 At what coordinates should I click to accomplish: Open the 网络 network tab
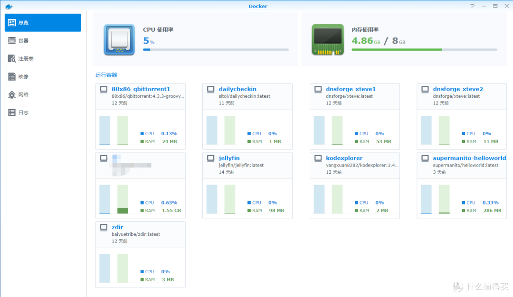click(x=43, y=94)
